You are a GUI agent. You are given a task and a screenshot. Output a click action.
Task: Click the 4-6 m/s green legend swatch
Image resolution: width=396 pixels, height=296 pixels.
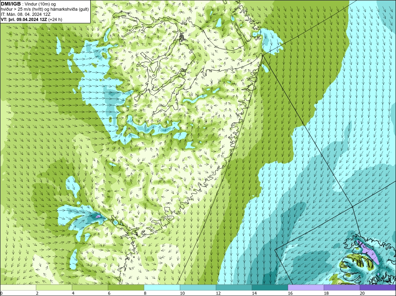click(90, 287)
